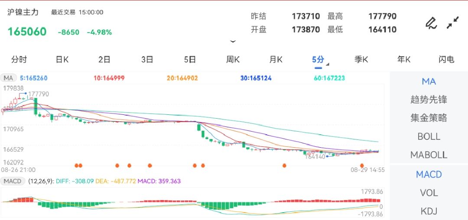
Task: Switch sub-chart indicator to KDJ
Action: 429,211
